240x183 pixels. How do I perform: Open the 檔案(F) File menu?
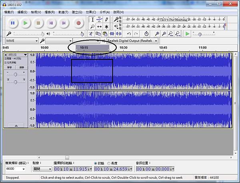tap(9, 12)
